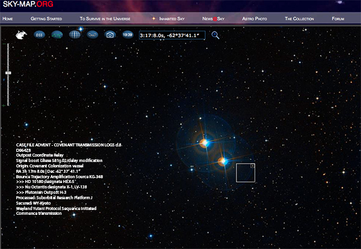The width and height of the screenshot is (361, 249).
Task: Open the Getting Started page
Action: (x=46, y=19)
